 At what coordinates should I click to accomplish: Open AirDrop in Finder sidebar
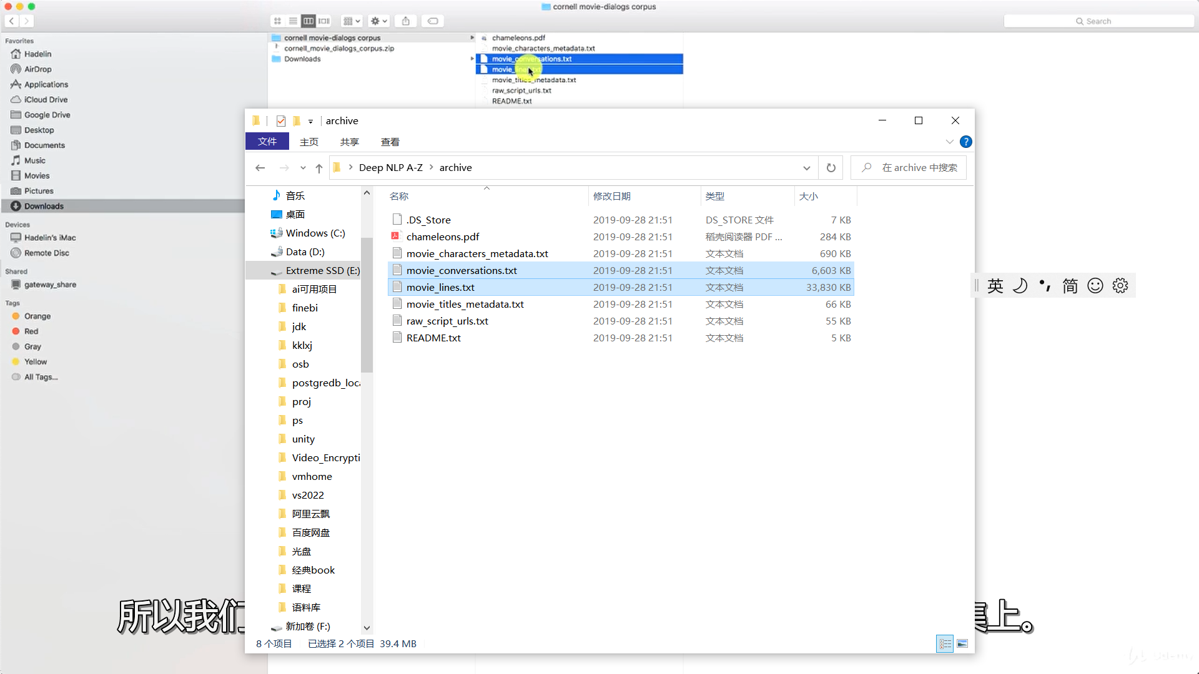click(37, 69)
